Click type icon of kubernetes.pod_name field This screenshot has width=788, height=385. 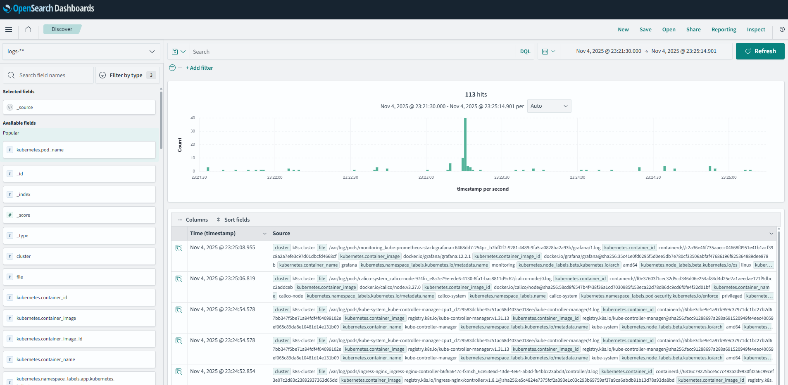(x=10, y=150)
